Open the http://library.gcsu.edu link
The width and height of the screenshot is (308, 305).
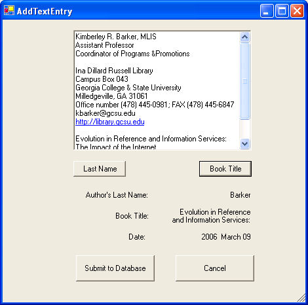[x=110, y=122]
